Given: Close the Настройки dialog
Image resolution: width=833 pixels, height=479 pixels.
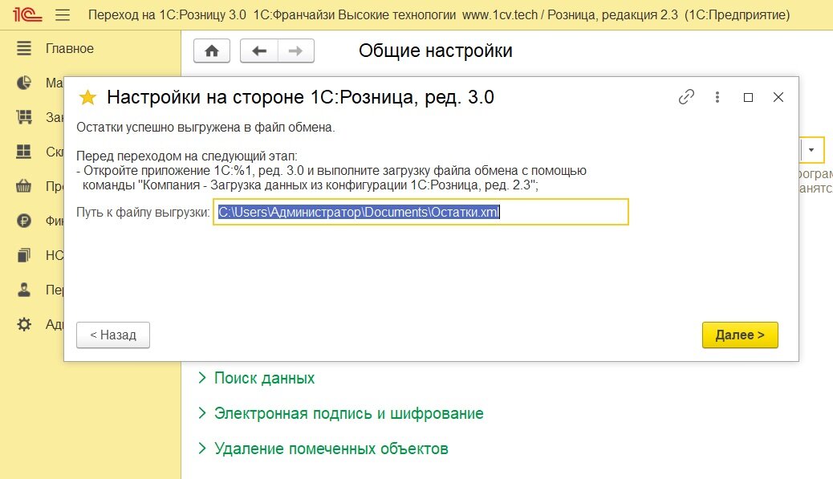Looking at the screenshot, I should click(x=778, y=97).
